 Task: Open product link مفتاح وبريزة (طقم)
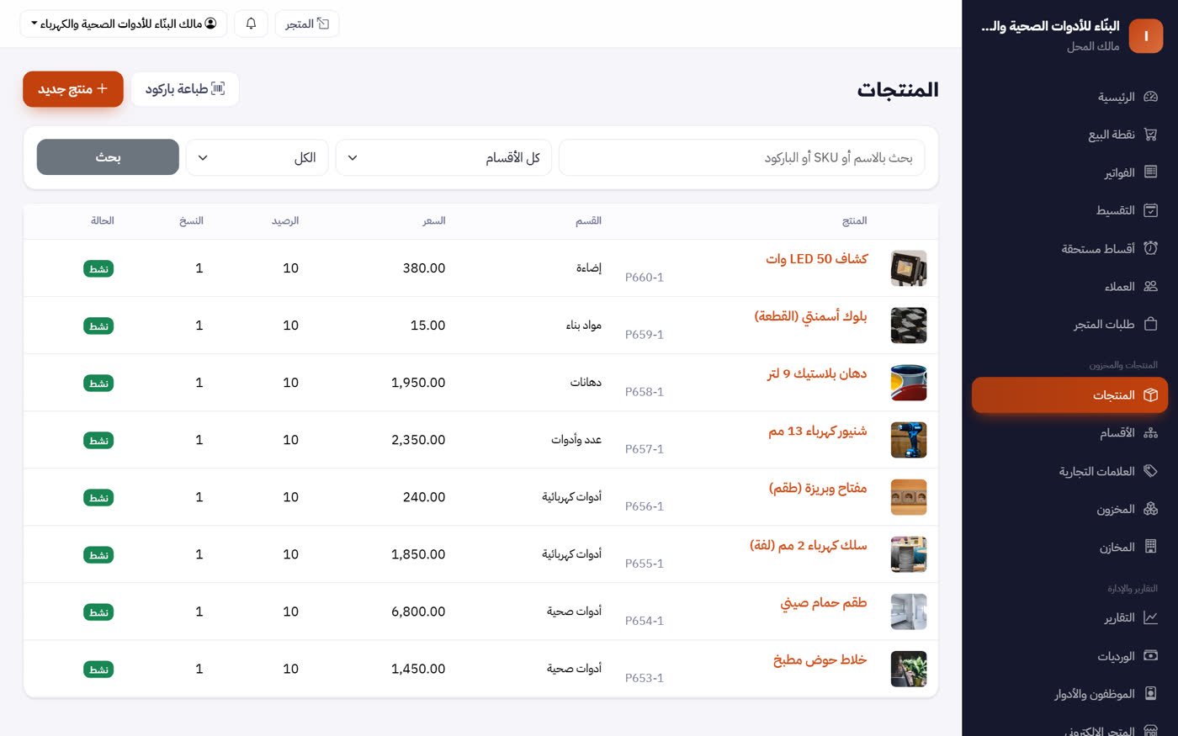tap(818, 488)
